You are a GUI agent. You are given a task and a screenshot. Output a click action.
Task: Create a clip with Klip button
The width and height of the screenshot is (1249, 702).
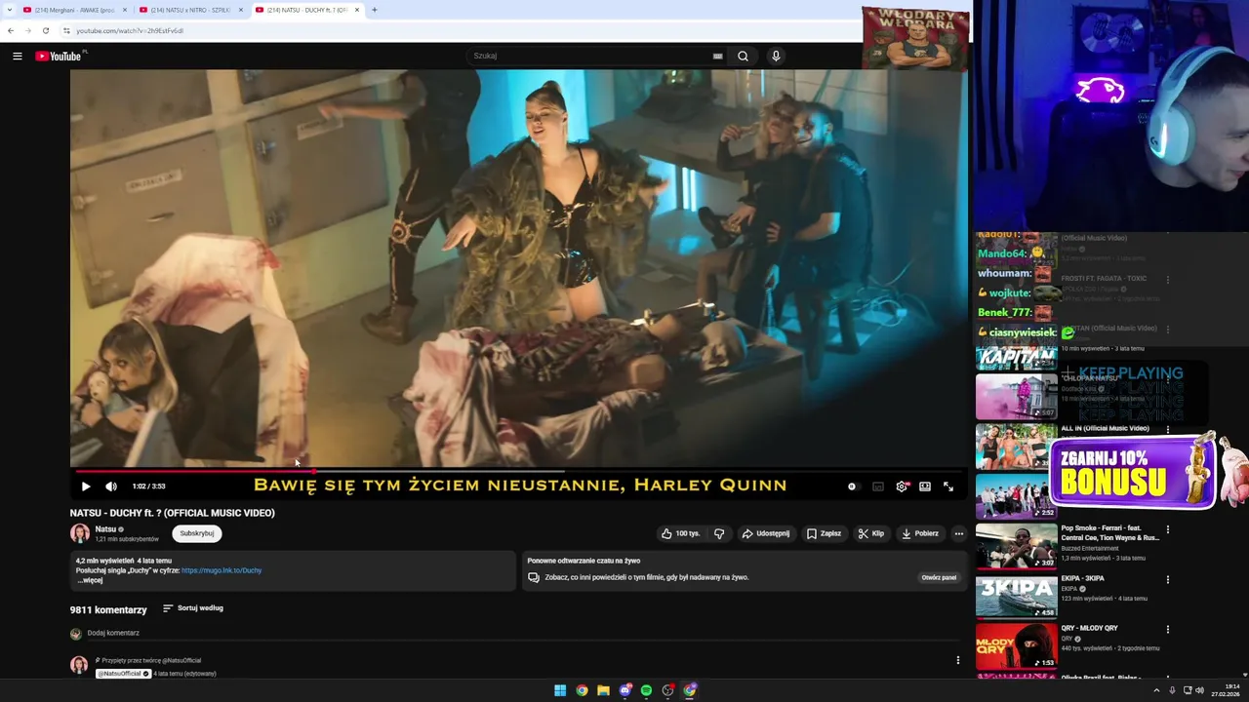tap(871, 533)
